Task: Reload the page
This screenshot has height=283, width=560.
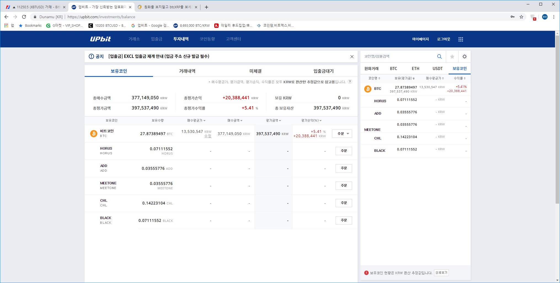Action: (24, 17)
